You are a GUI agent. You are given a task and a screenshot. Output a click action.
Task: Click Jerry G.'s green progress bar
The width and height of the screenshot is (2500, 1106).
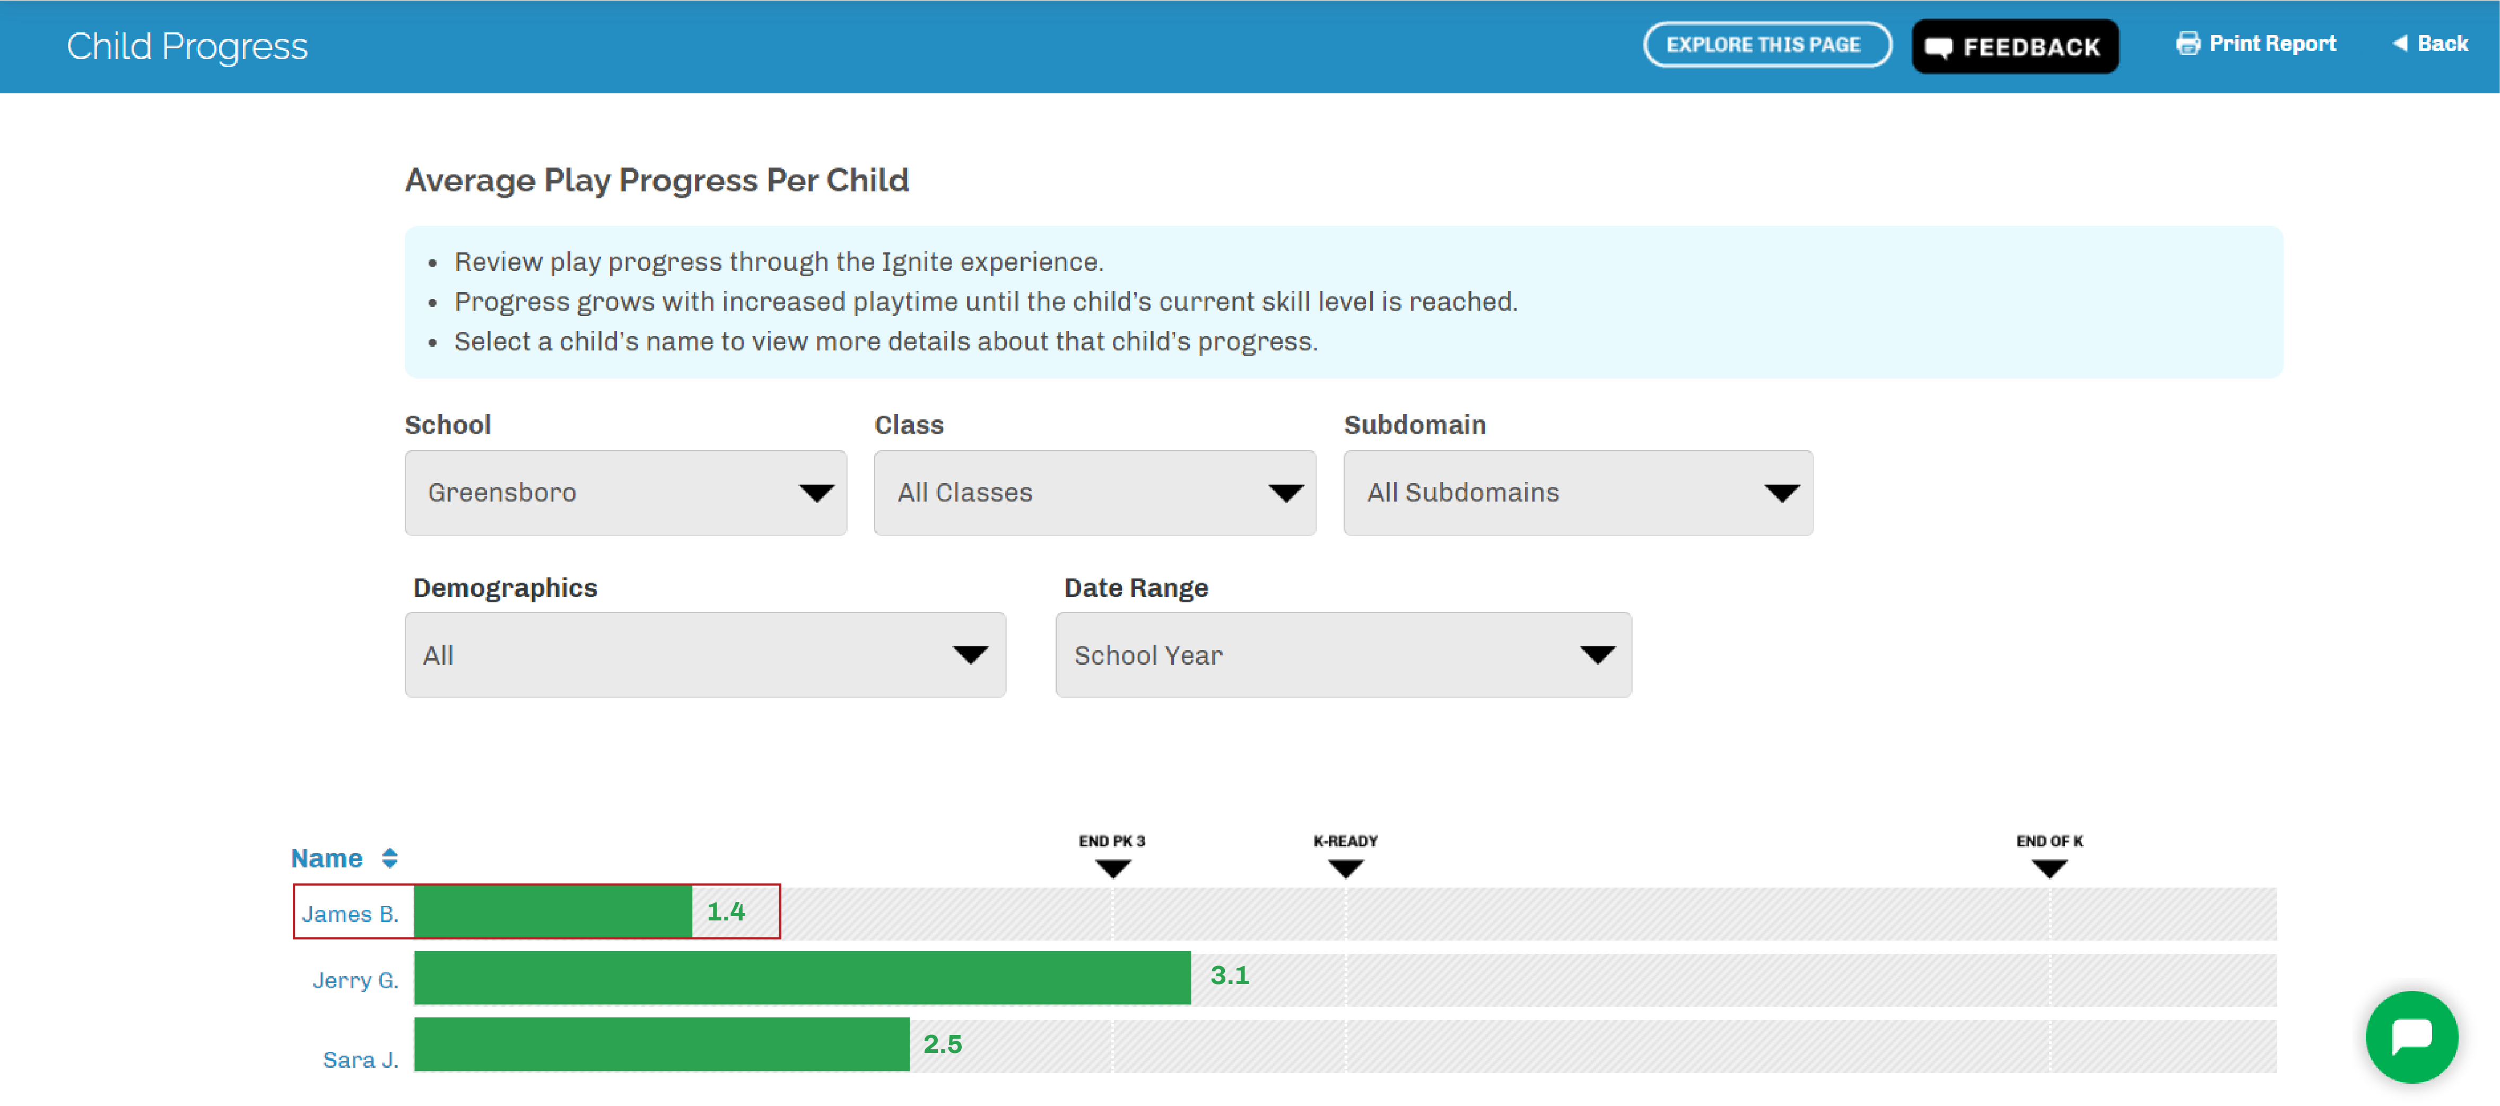pyautogui.click(x=802, y=978)
